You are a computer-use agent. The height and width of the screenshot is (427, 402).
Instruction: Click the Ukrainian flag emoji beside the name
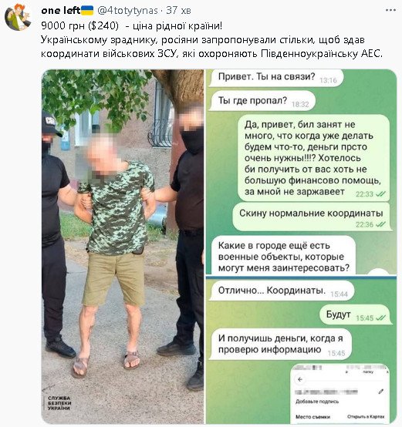coord(87,10)
